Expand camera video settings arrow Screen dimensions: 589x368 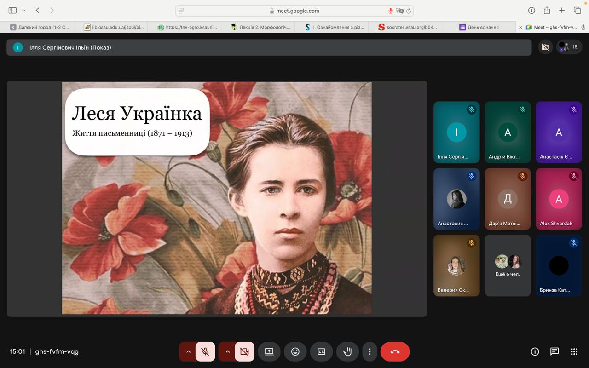pyautogui.click(x=227, y=351)
